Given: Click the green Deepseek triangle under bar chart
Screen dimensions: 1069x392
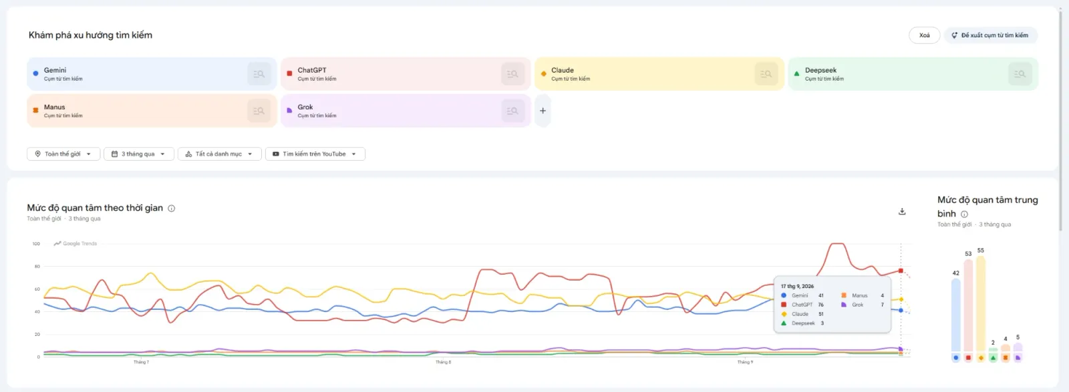Looking at the screenshot, I should [993, 358].
